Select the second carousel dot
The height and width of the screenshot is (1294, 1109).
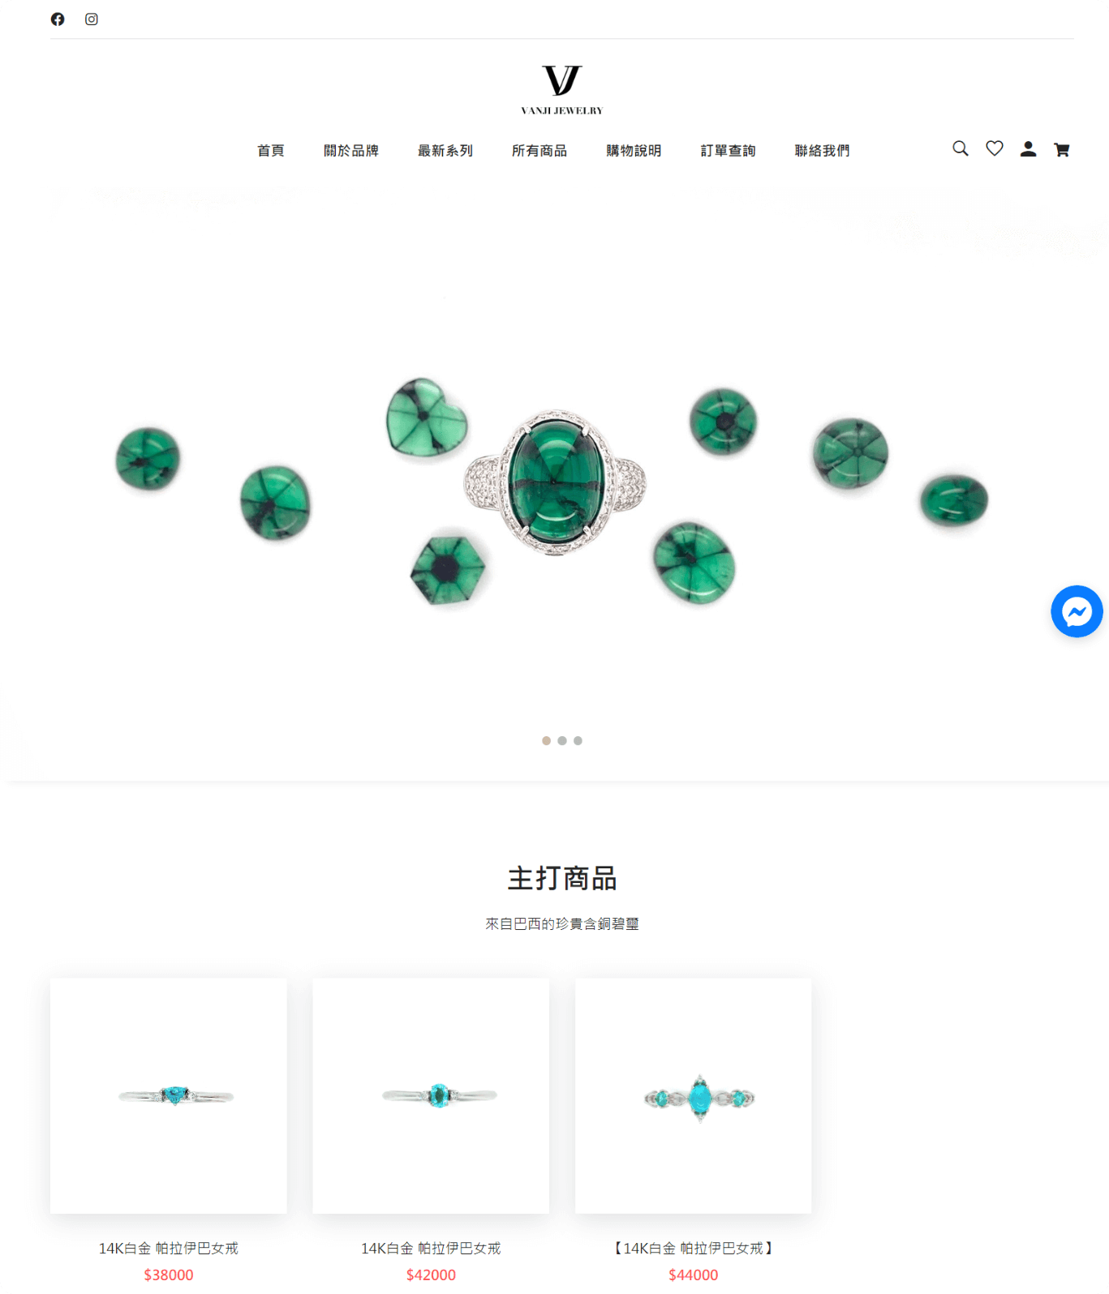[562, 740]
